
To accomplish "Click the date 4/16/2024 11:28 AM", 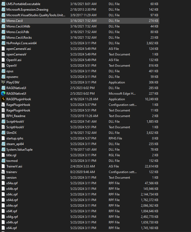I will (x=84, y=99).
